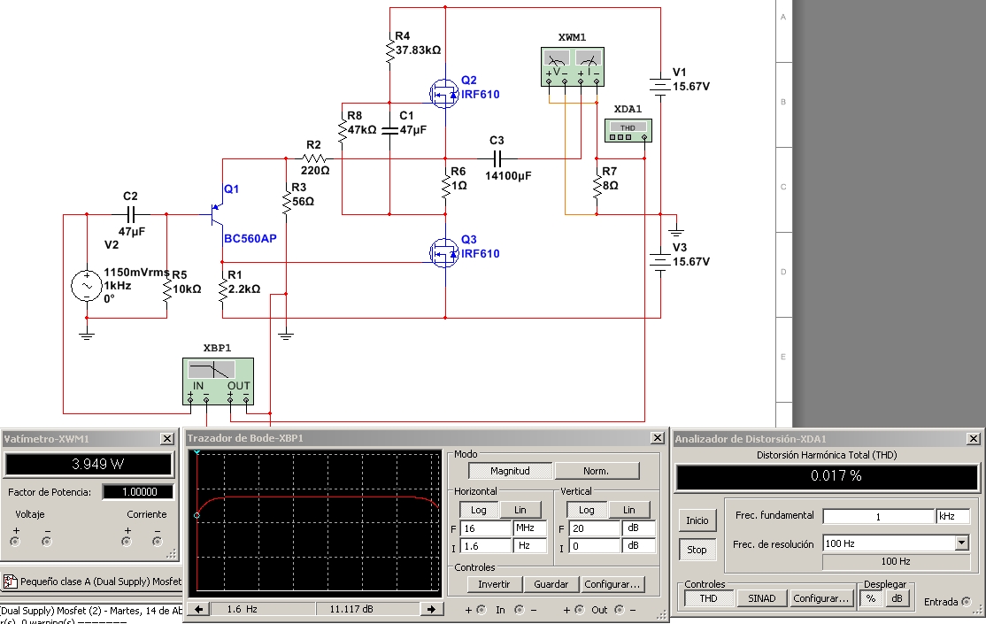
Task: Open Configurar in Bode plotter
Action: point(612,584)
